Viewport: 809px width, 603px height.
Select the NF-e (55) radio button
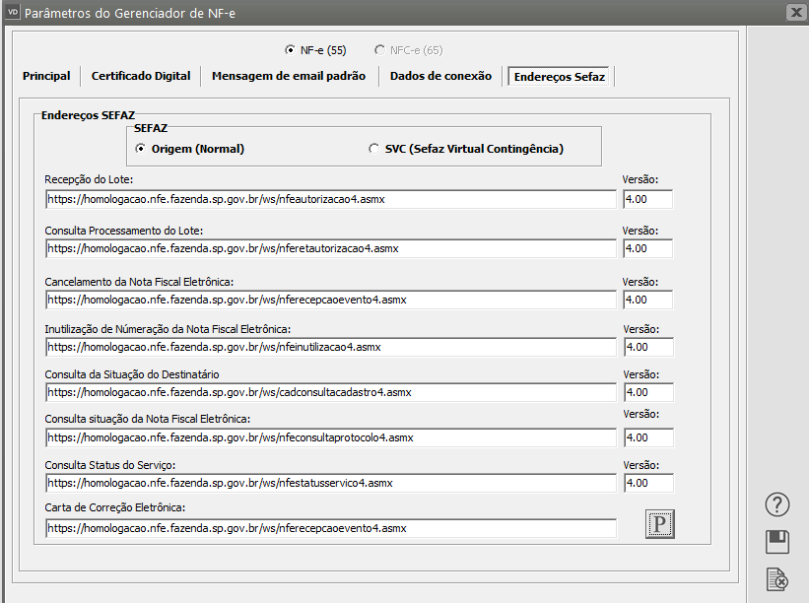coord(290,50)
